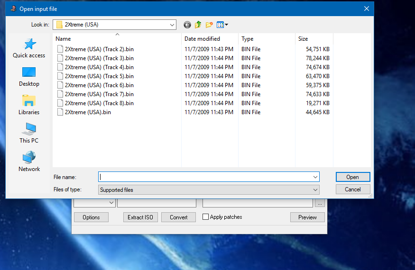Sort files by Type column
This screenshot has width=415, height=270.
click(267, 39)
